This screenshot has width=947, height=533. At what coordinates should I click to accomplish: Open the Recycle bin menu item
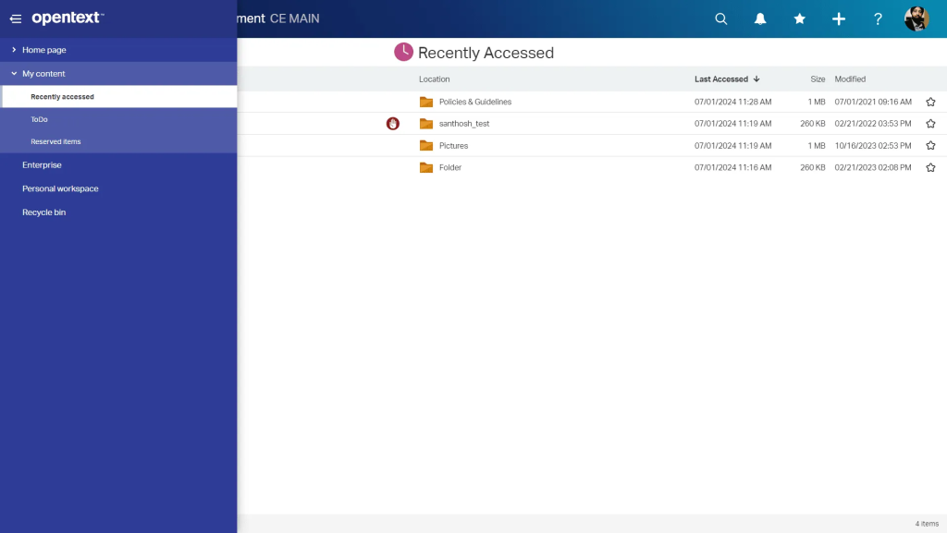point(43,212)
